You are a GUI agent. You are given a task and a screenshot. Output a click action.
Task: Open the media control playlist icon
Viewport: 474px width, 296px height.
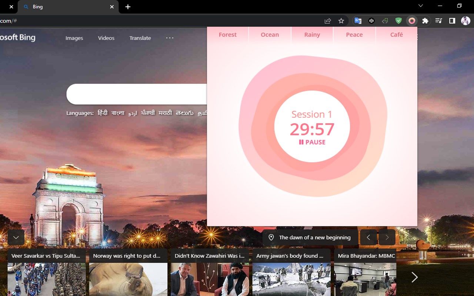pos(438,21)
